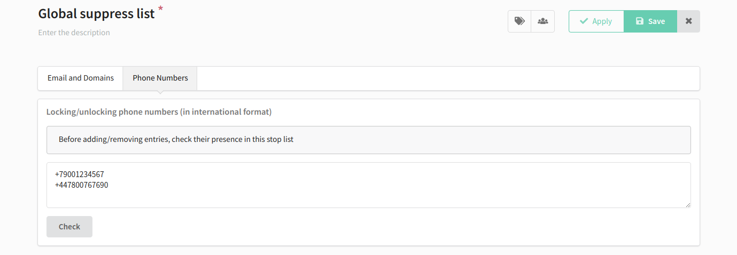Focus the phone numbers text area
The width and height of the screenshot is (737, 255).
369,185
